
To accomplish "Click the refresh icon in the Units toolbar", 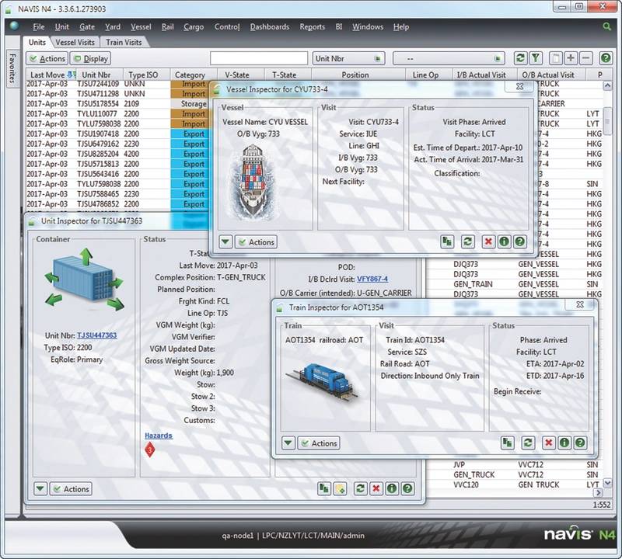I will [520, 57].
